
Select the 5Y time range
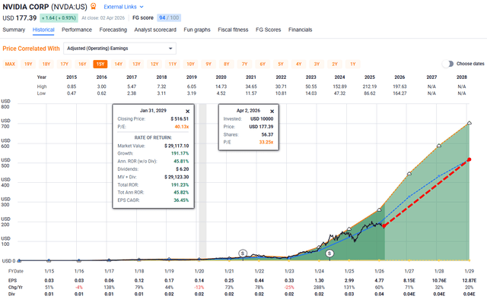(281, 65)
